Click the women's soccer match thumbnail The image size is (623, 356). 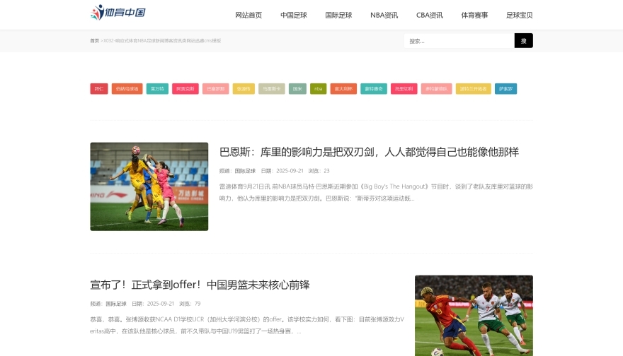(x=149, y=186)
